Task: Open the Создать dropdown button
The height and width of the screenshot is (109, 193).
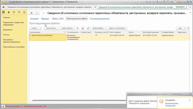Action: coord(35,28)
